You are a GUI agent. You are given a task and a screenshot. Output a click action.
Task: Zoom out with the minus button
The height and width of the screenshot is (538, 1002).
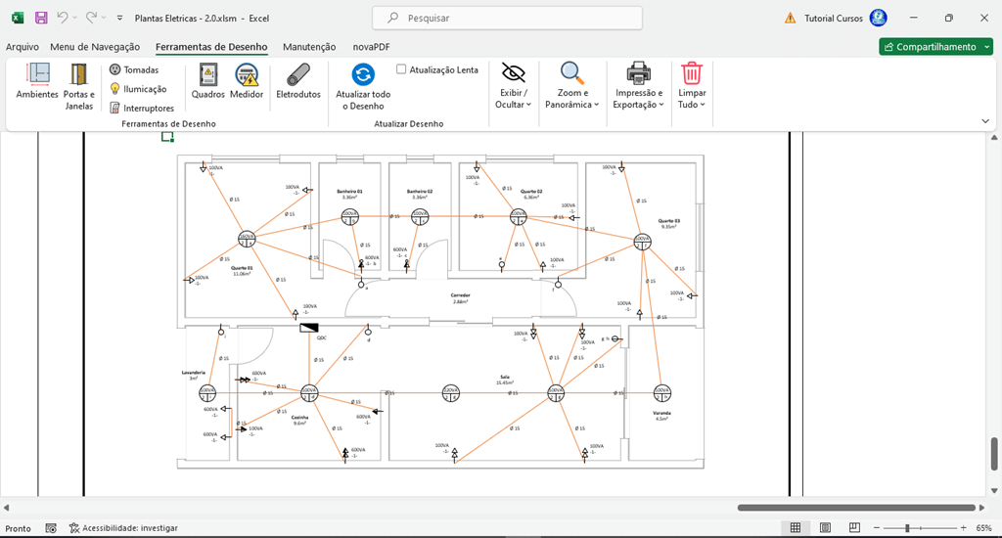point(877,528)
